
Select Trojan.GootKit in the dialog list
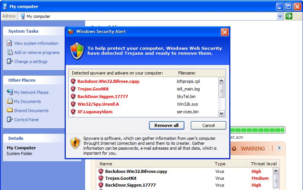[93, 89]
